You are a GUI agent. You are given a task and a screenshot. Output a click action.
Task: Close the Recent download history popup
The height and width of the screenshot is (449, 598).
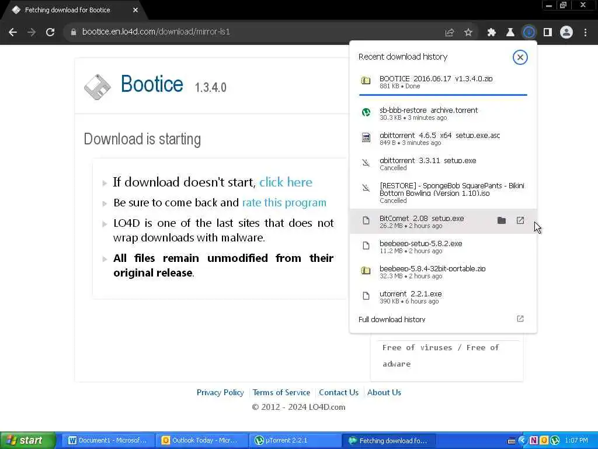click(x=520, y=57)
